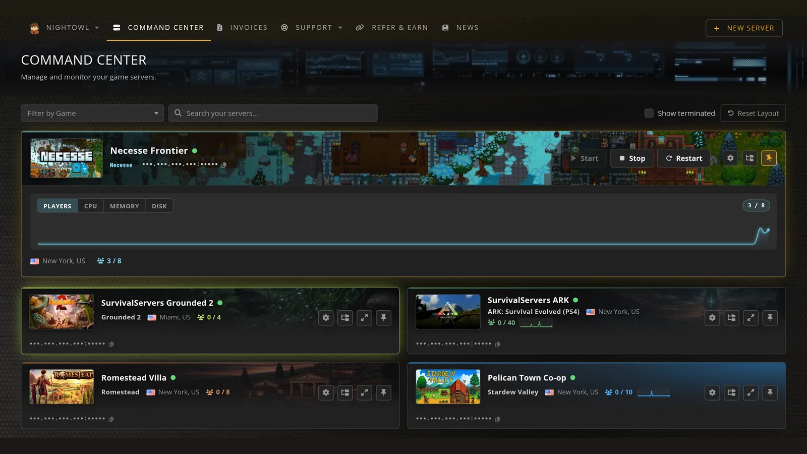Open Invoices page

pyautogui.click(x=242, y=28)
